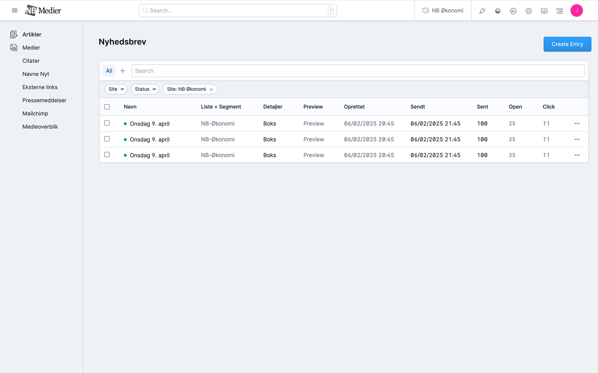Open the hamburger navigation menu
598x373 pixels.
(x=15, y=10)
